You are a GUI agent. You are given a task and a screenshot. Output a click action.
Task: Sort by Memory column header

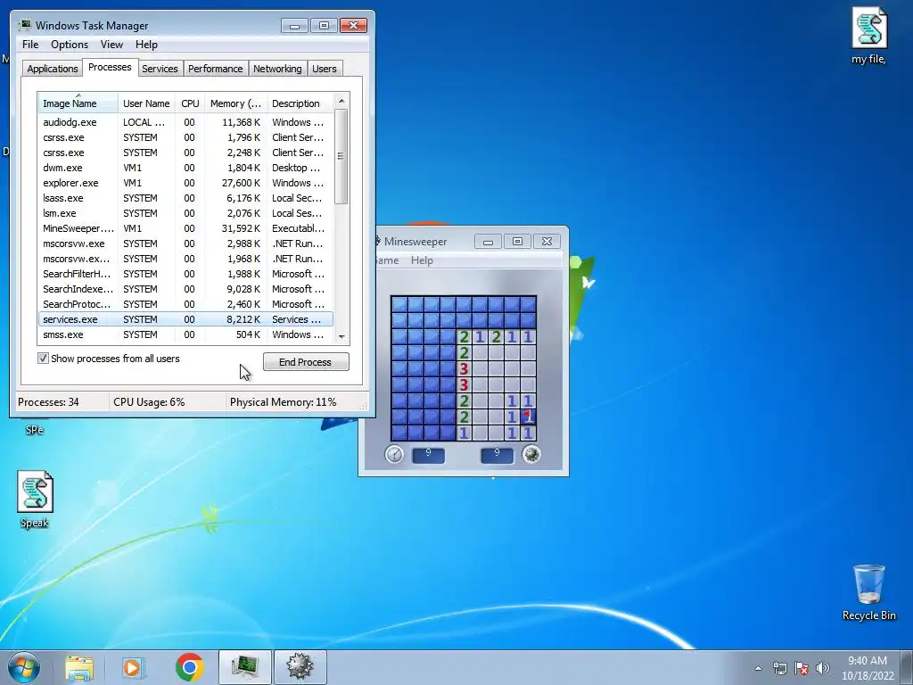pyautogui.click(x=235, y=103)
